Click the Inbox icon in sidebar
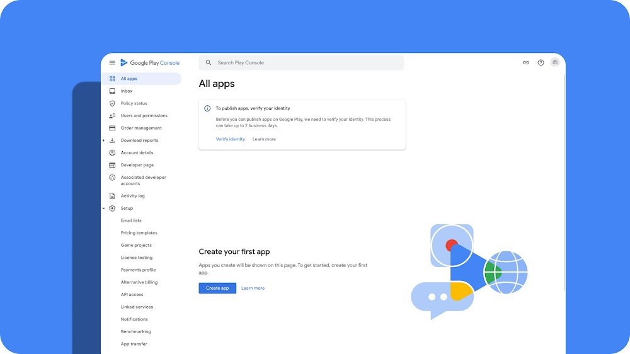The image size is (630, 354). 112,91
